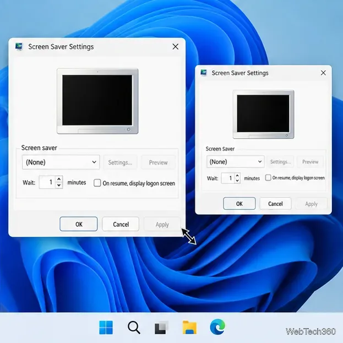Click Wait value field in larger window

pos(47,182)
